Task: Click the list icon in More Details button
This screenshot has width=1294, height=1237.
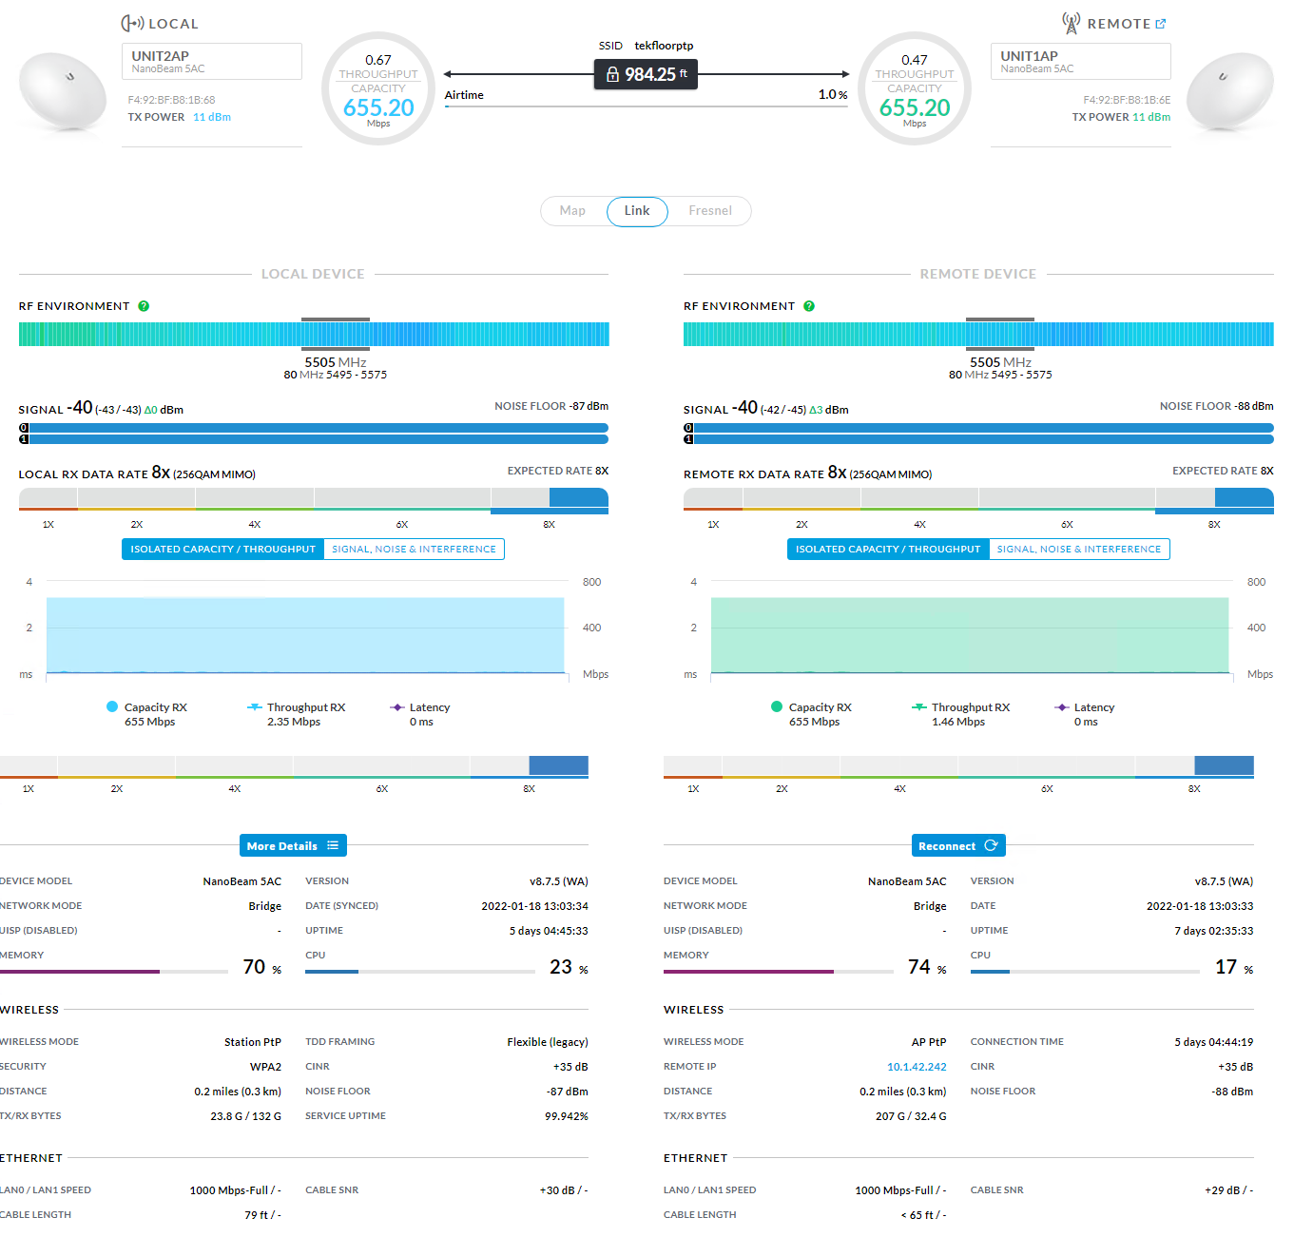Action: tap(333, 845)
